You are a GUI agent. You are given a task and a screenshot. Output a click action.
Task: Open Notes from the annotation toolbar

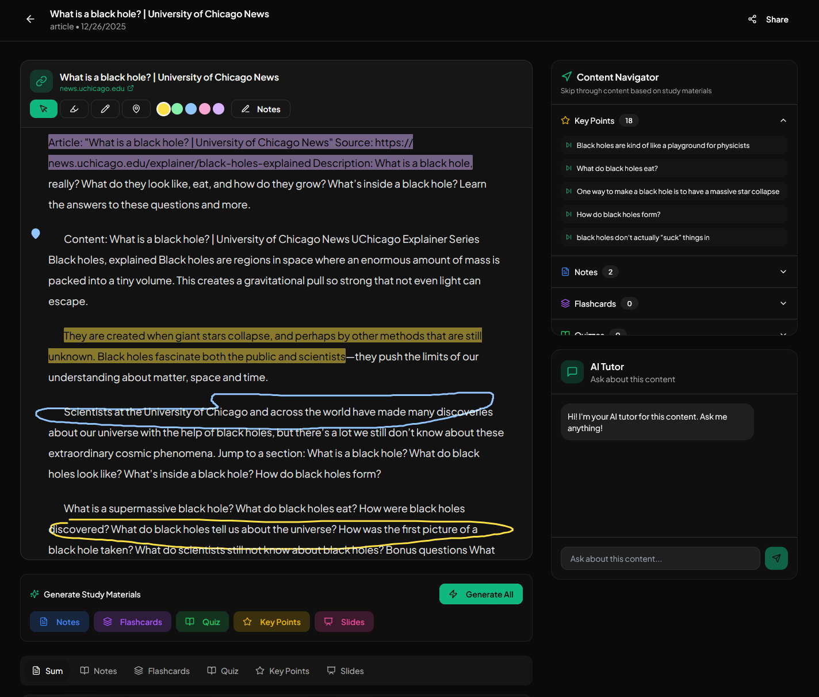tap(261, 108)
